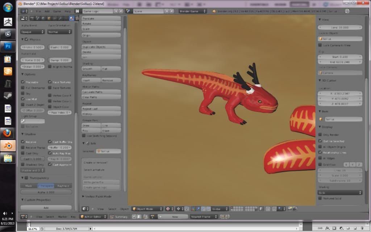The height and width of the screenshot is (232, 371).
Task: Select the translate manipulator arrow icon
Action: (198, 209)
